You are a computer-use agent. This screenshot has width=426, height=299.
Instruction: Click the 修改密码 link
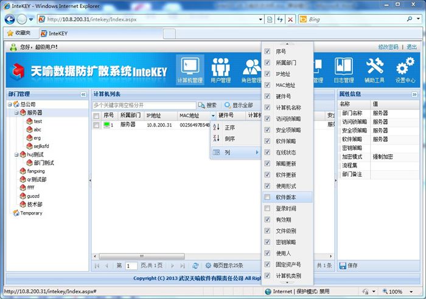(x=388, y=47)
